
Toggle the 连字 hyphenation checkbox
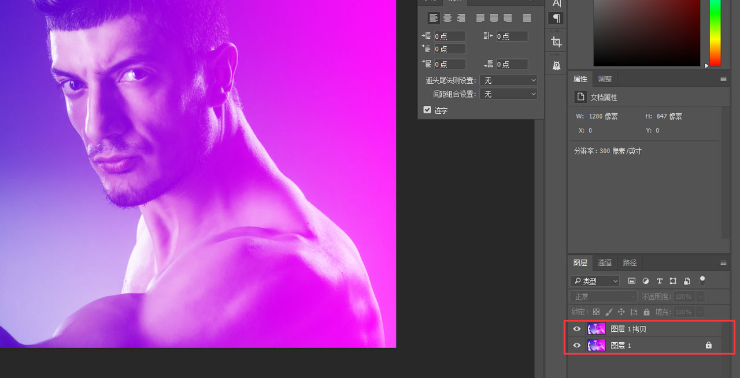click(x=427, y=110)
